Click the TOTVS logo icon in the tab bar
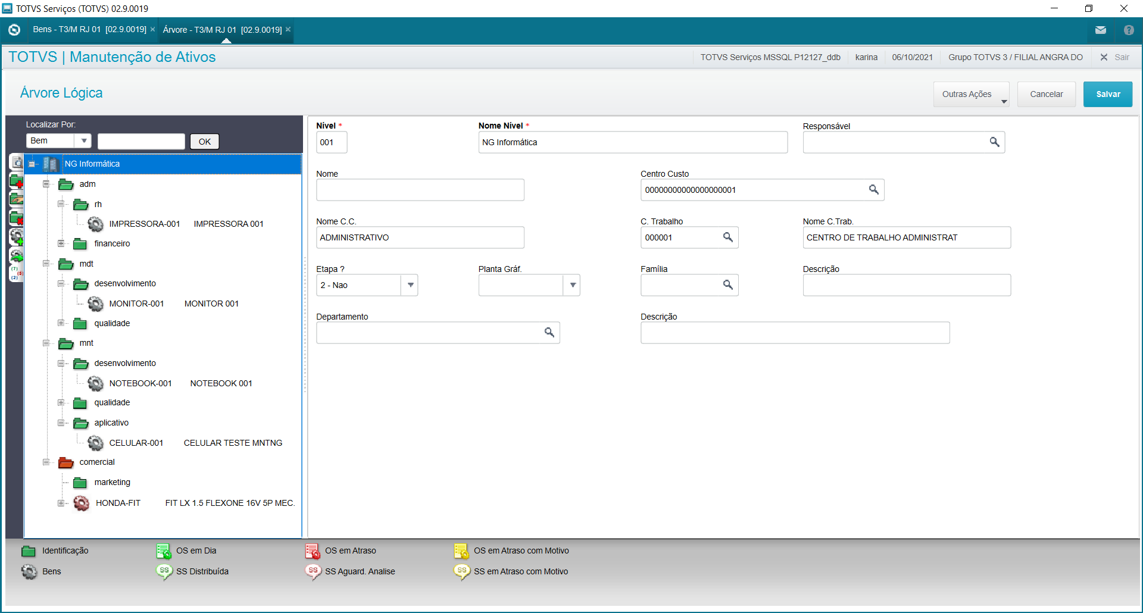The height and width of the screenshot is (613, 1143). click(14, 30)
